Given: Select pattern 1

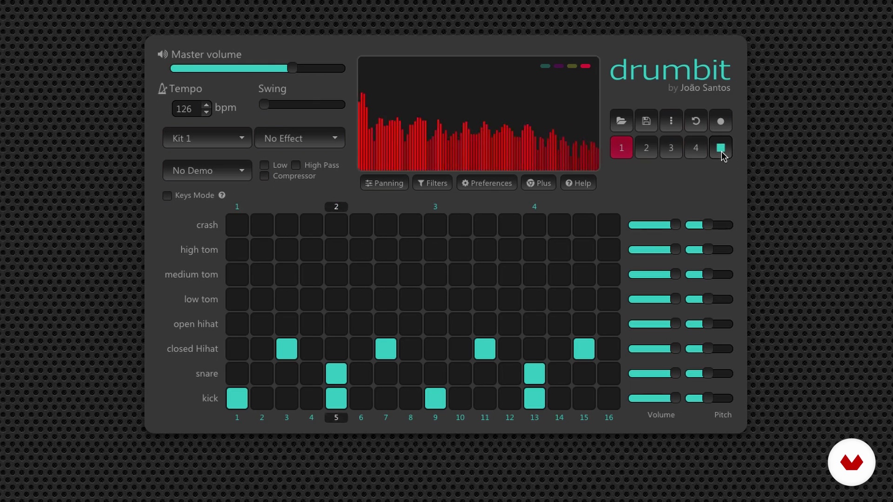Looking at the screenshot, I should point(621,148).
